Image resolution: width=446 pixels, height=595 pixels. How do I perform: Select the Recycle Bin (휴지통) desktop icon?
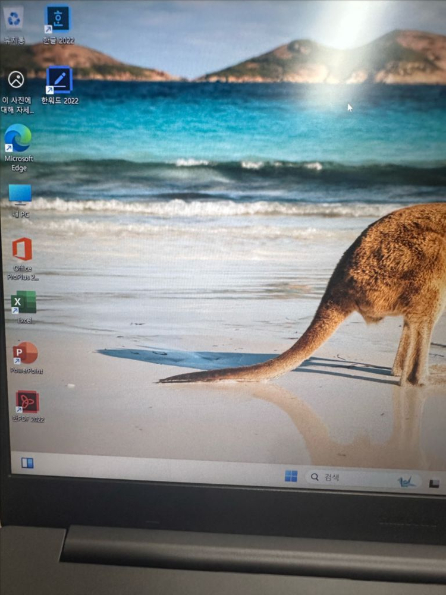tap(14, 19)
